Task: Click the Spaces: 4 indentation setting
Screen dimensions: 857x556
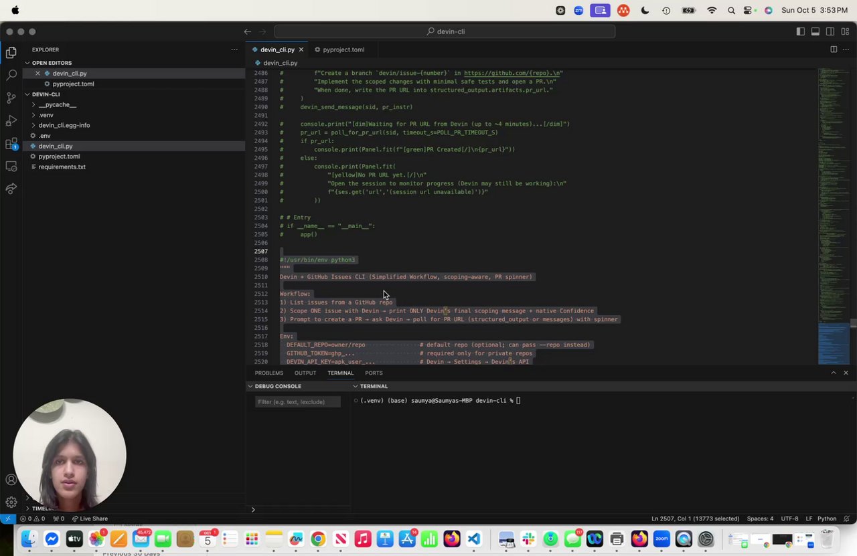Action: pyautogui.click(x=760, y=519)
